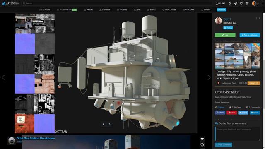Viewport: 265px width, 149px height.
Task: Toggle fullscreen view of the artwork
Action: pyautogui.click(x=108, y=124)
